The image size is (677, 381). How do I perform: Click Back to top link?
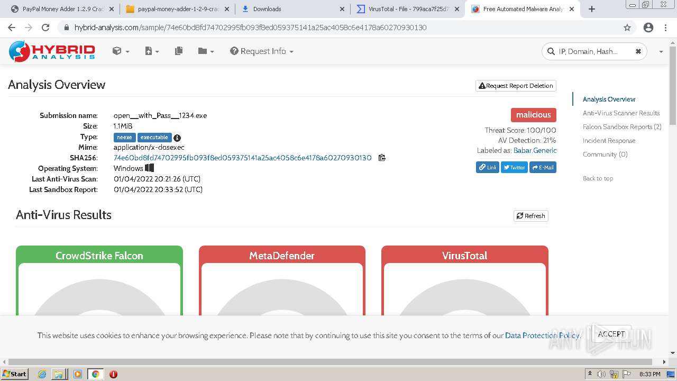click(x=598, y=178)
